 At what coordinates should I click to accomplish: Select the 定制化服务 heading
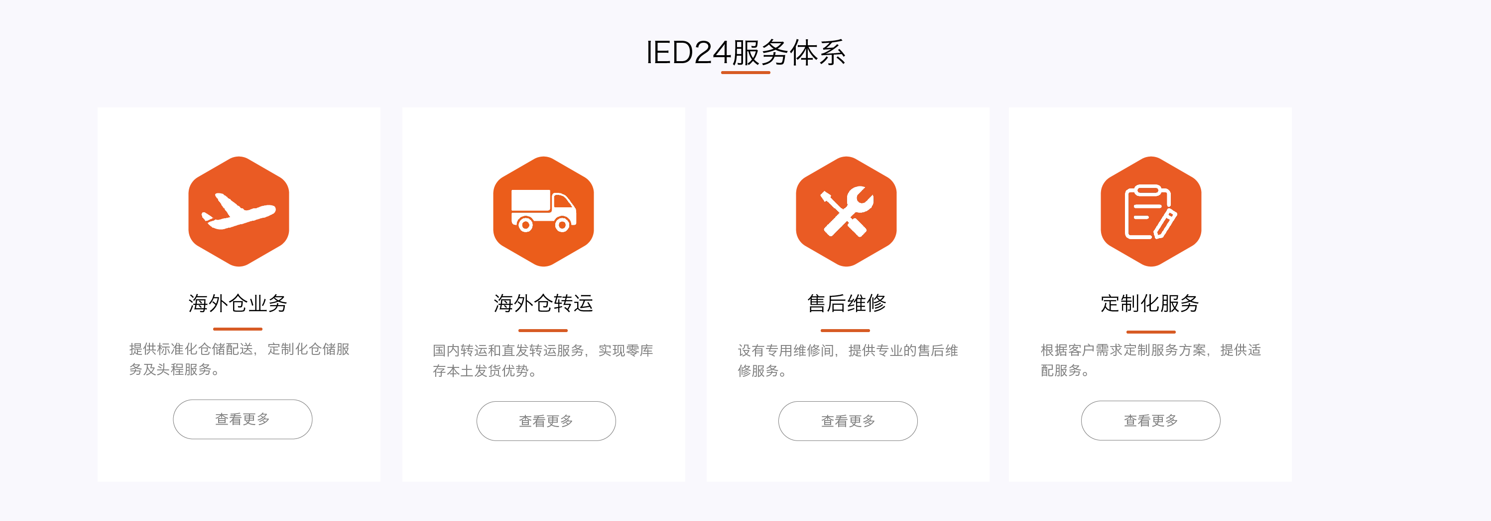pos(1150,303)
